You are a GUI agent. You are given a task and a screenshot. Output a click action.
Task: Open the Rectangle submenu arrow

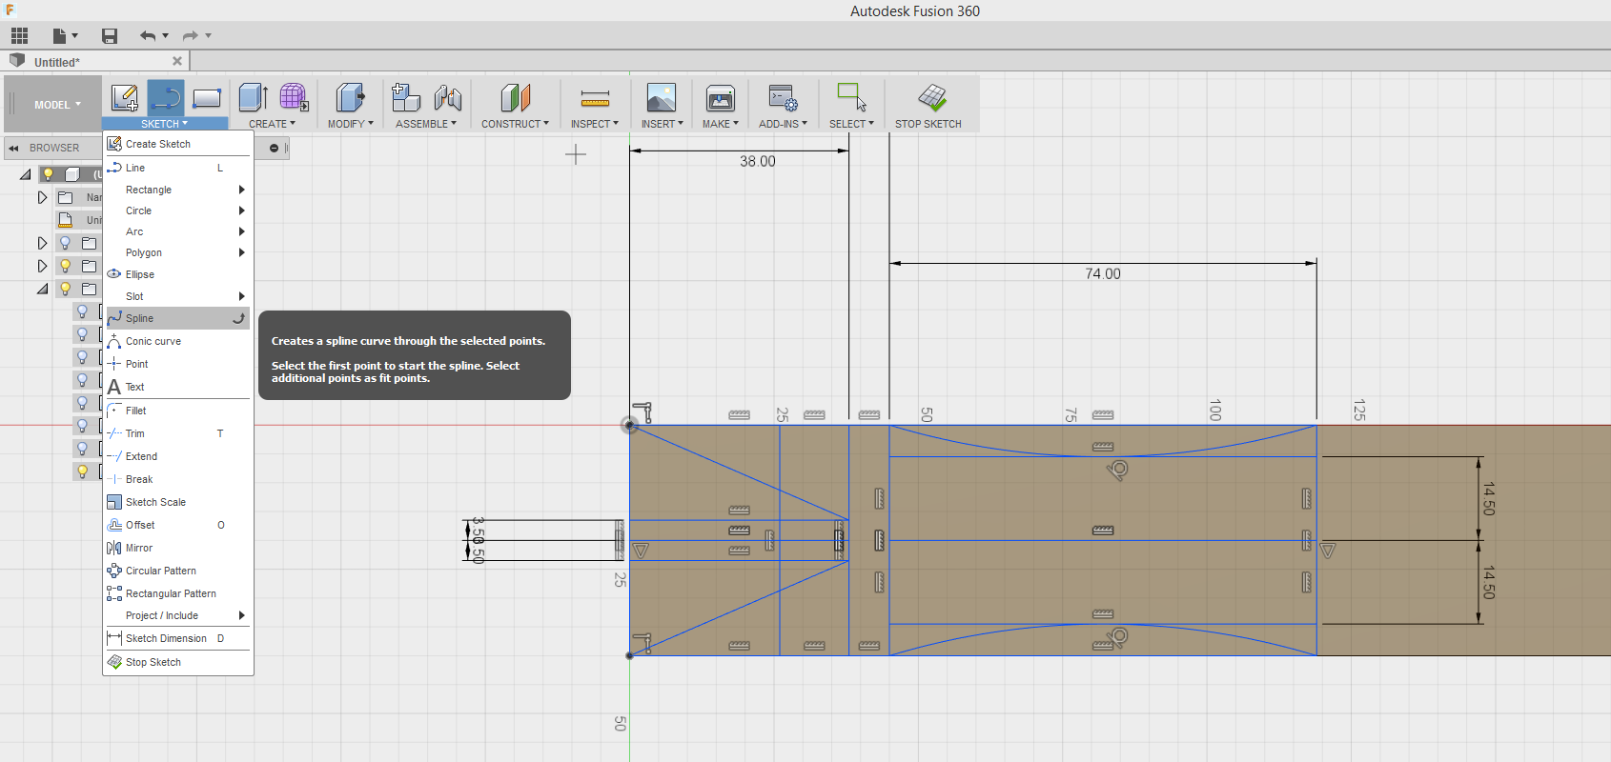[242, 190]
